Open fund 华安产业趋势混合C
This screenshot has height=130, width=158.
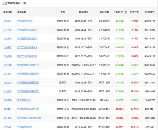27,56
